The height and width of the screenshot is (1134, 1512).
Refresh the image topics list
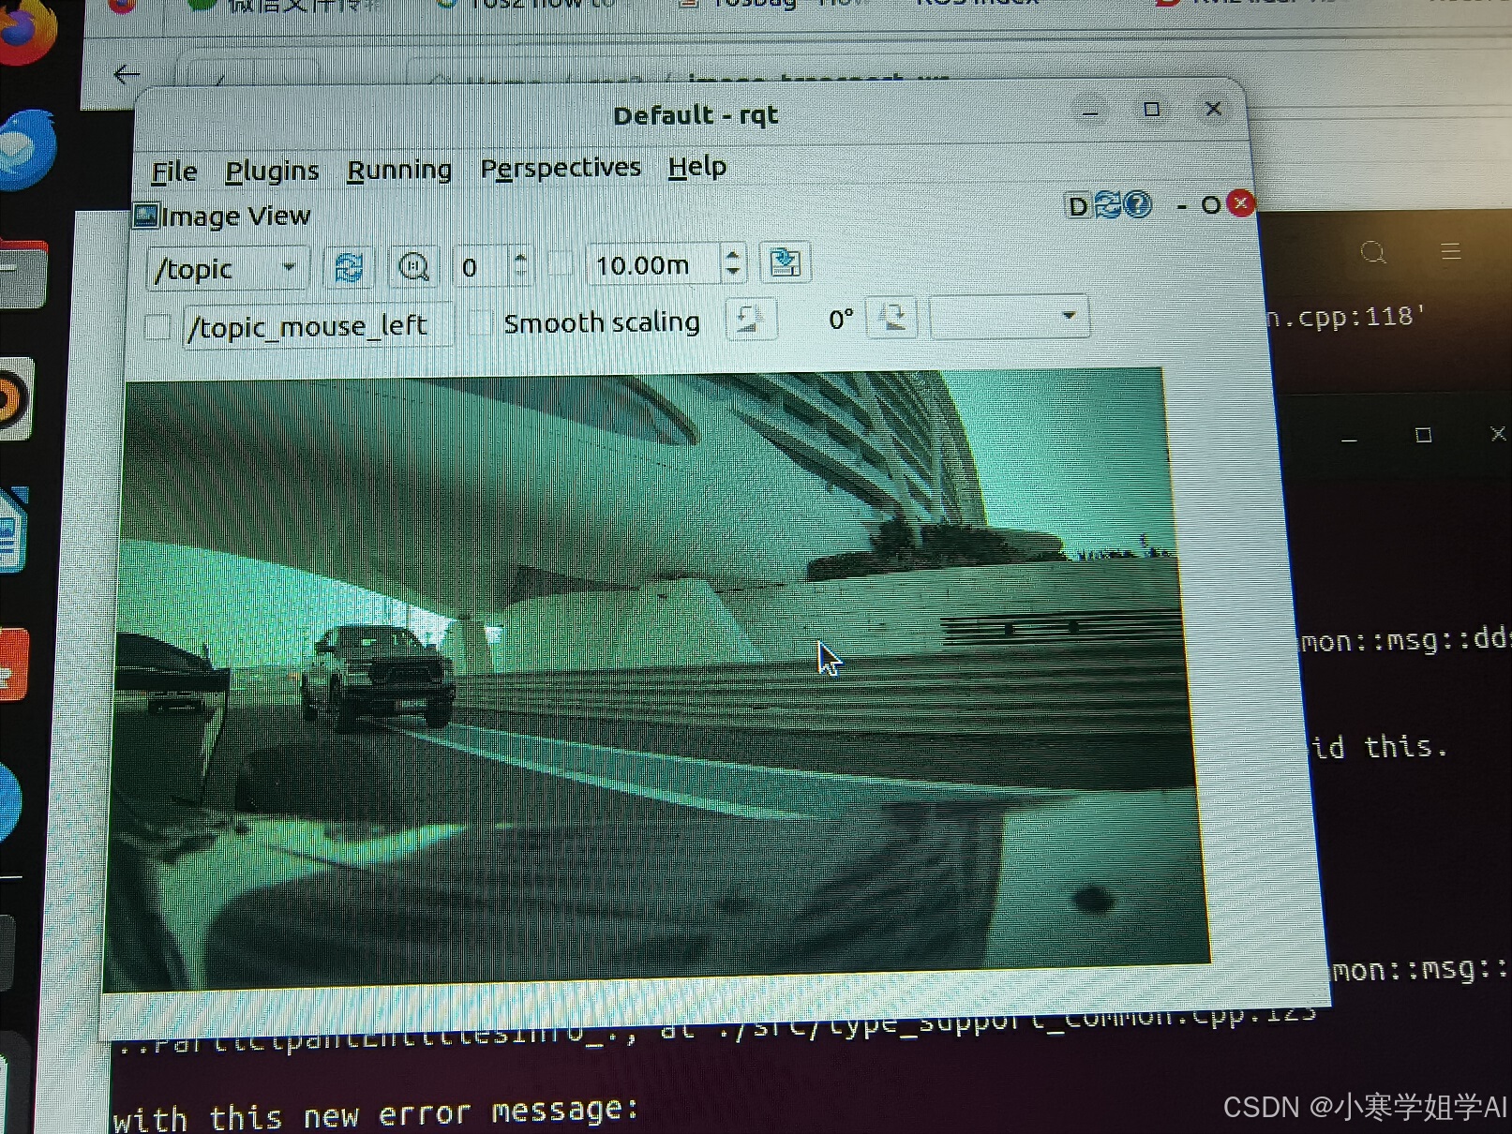[349, 267]
